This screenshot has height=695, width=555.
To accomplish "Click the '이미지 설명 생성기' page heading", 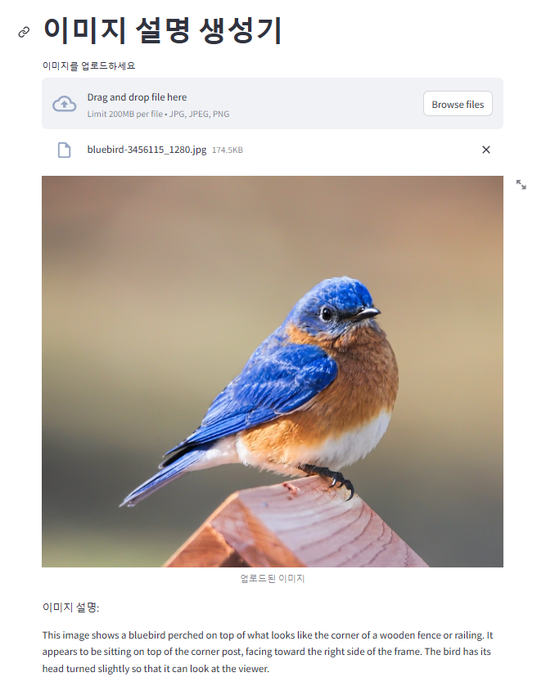I will click(163, 30).
